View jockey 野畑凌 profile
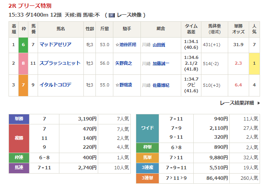 click(125, 84)
